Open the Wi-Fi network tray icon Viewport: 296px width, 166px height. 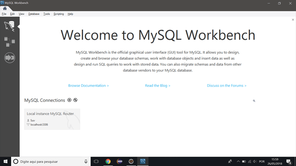point(250,161)
